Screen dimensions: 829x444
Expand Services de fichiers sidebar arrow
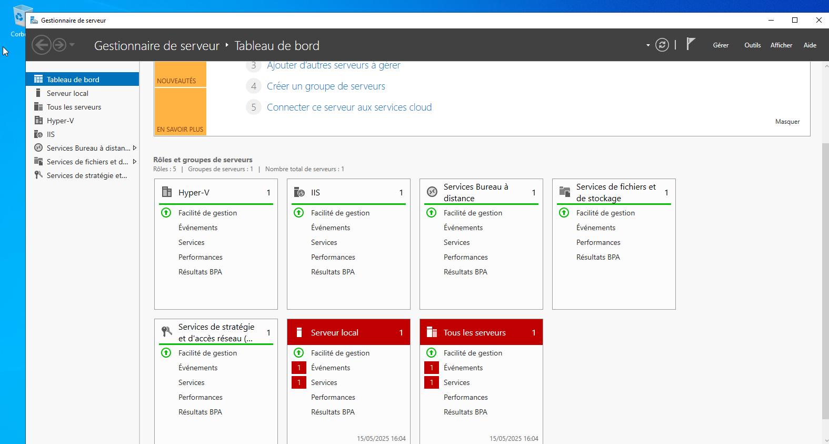coord(135,162)
